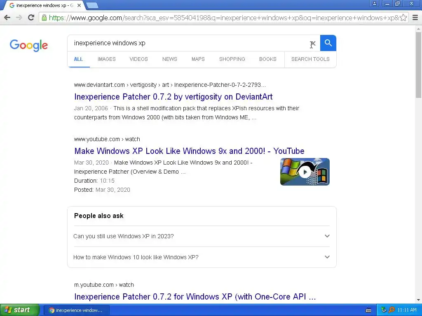Viewport: 422px width, 316px height.
Task: Bookmark this page with the star icon
Action: (x=403, y=18)
